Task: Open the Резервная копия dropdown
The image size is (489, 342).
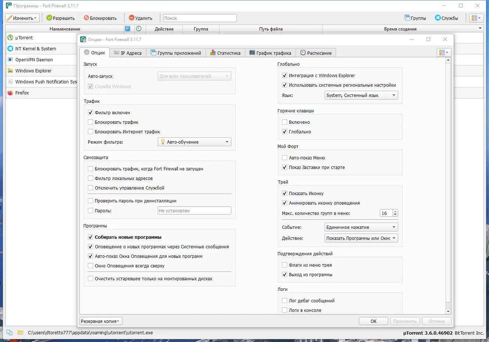Action: coord(101,321)
